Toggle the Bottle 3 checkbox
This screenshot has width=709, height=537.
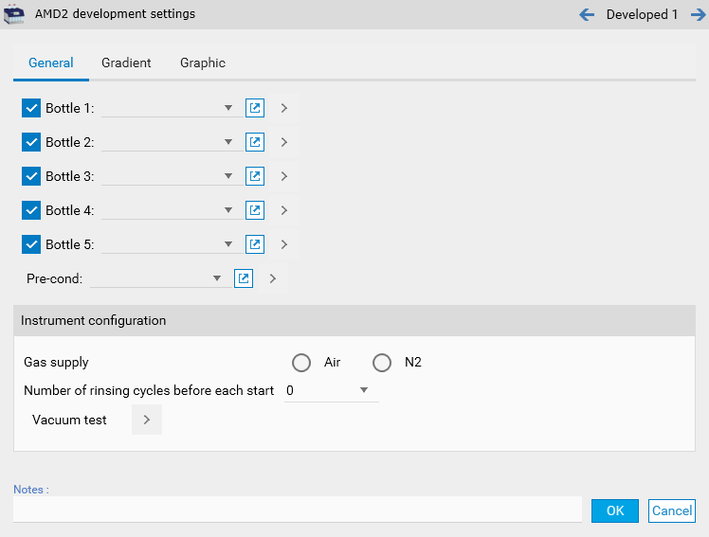pyautogui.click(x=31, y=176)
